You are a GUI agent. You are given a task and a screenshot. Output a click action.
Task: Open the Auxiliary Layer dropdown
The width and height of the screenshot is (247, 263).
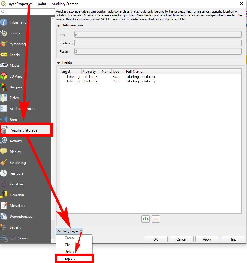click(x=70, y=231)
